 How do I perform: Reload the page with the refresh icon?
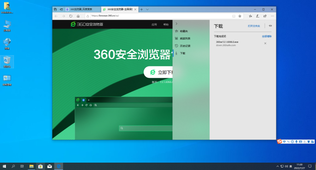click(x=71, y=16)
